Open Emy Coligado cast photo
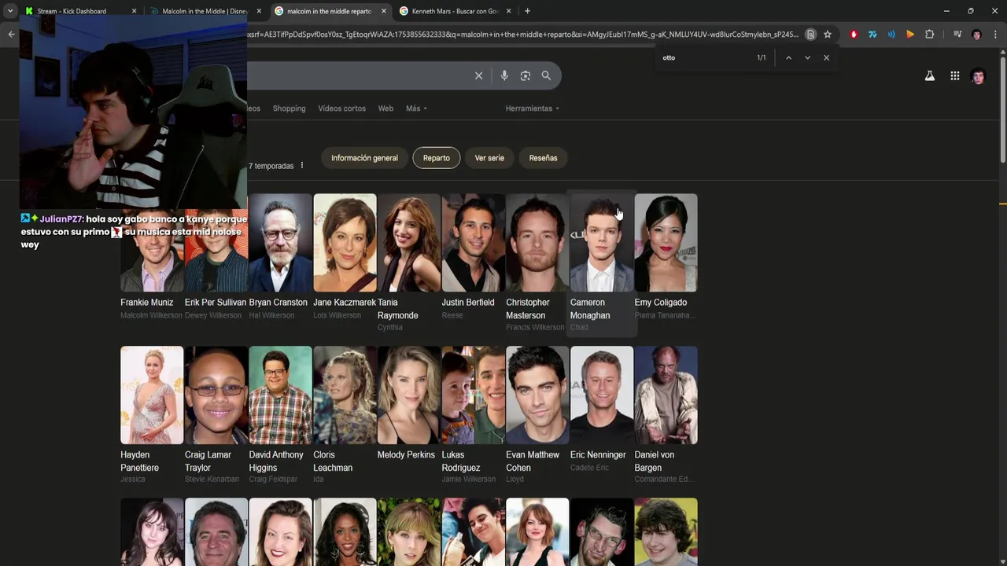Image resolution: width=1007 pixels, height=566 pixels. pos(666,243)
